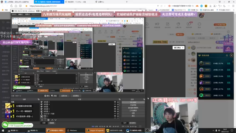This screenshot has width=236, height=133.
Task: Toggle the lock on 浏览器 6 source
Action: [118, 102]
